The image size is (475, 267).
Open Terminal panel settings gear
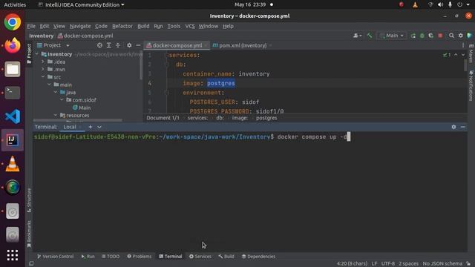coord(453,127)
